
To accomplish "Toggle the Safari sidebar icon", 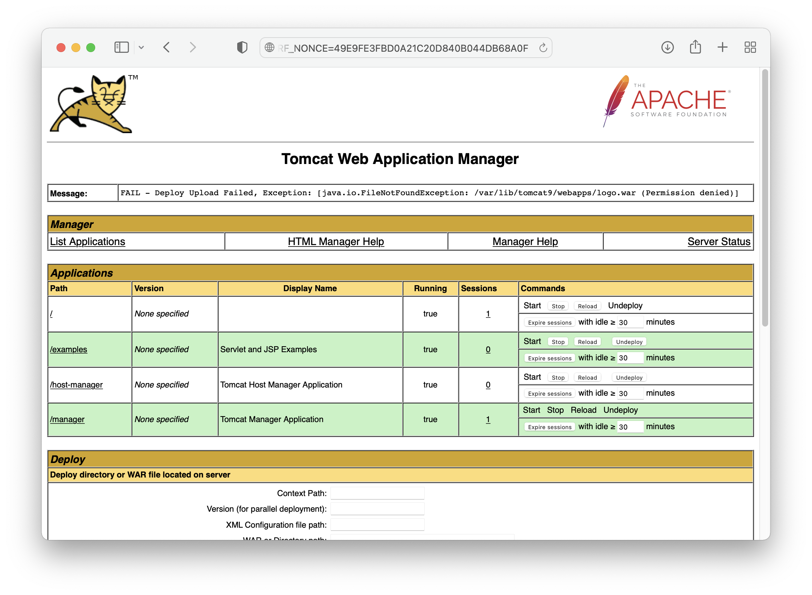I will point(121,47).
